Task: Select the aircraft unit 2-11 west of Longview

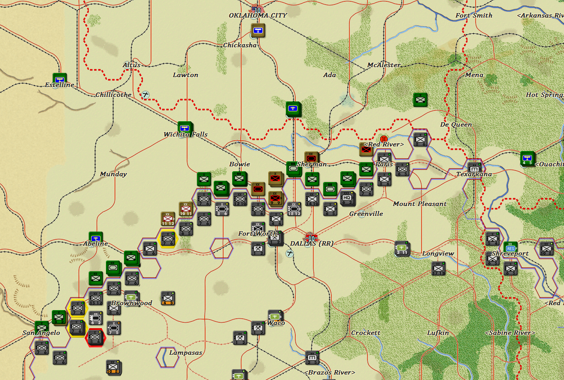Action: tap(402, 247)
